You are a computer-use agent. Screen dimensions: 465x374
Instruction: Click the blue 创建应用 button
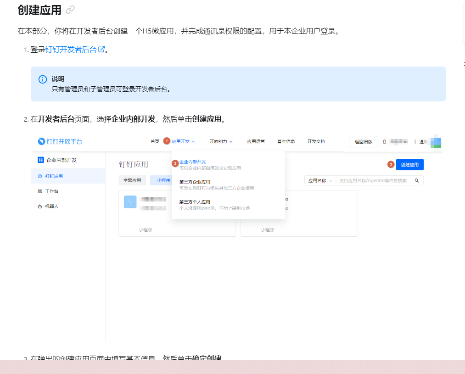coord(409,165)
